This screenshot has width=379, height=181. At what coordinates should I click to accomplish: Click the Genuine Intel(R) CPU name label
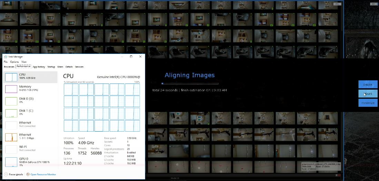click(x=118, y=77)
